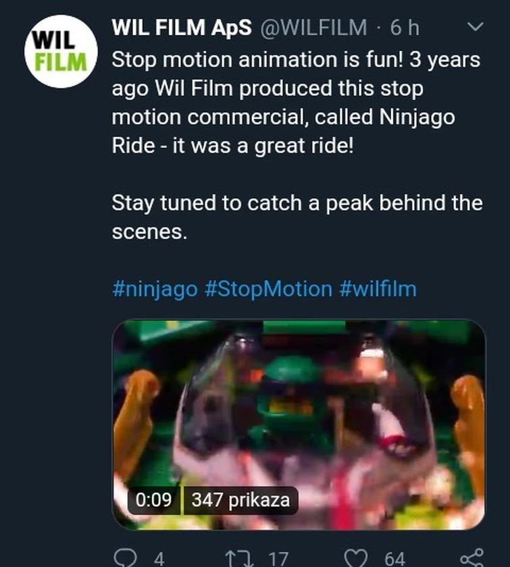510x567 pixels.
Task: Follow the #StopMotion hashtag link
Action: 268,289
